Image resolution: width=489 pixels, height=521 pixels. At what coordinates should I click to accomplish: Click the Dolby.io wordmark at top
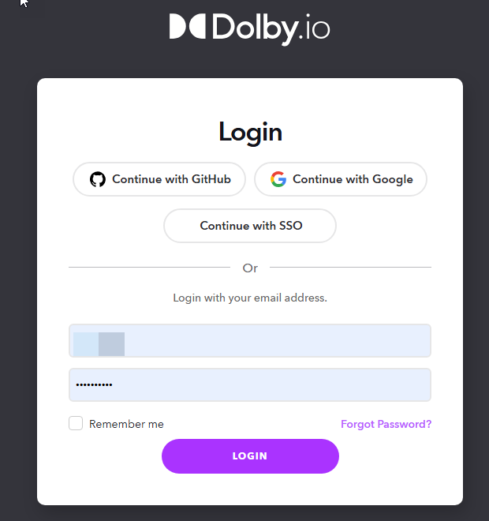point(271,28)
